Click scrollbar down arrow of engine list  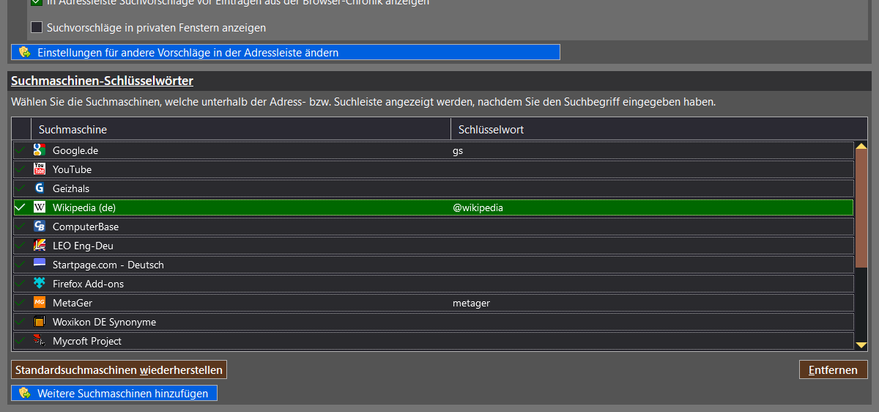[x=861, y=345]
